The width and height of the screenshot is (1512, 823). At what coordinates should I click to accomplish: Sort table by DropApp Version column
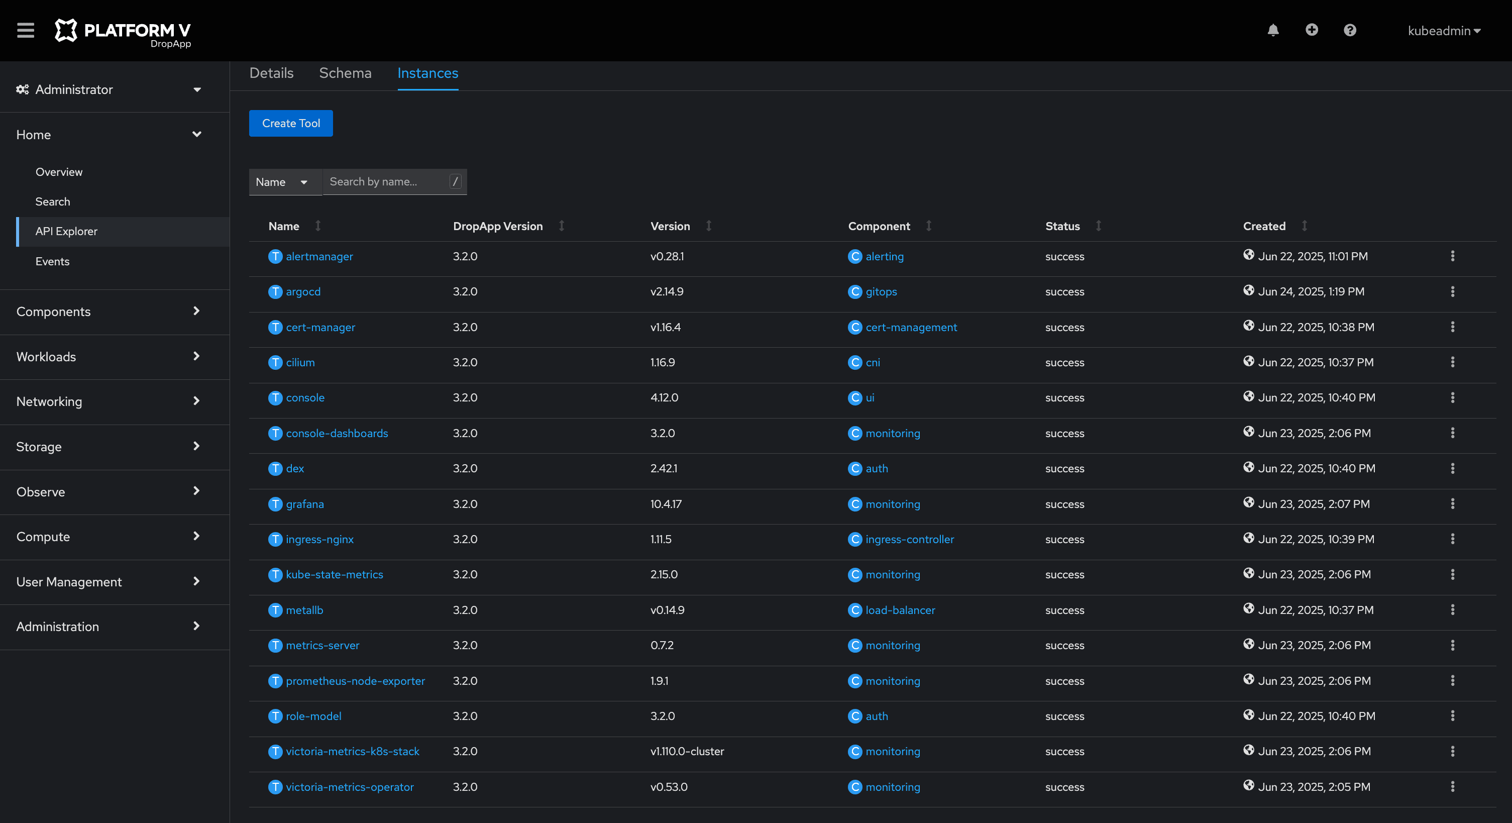pos(508,226)
